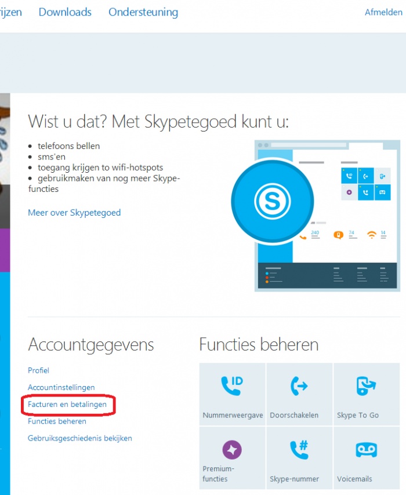Click the Accountgegevens section heading

[x=91, y=345]
